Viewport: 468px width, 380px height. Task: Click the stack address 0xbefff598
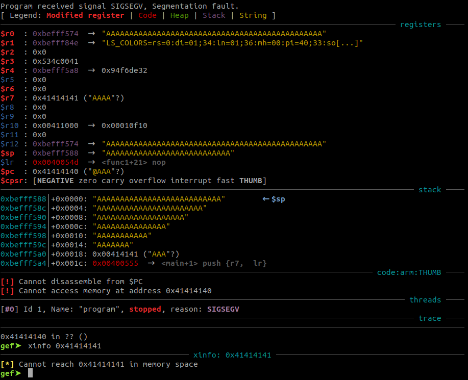pyautogui.click(x=23, y=236)
